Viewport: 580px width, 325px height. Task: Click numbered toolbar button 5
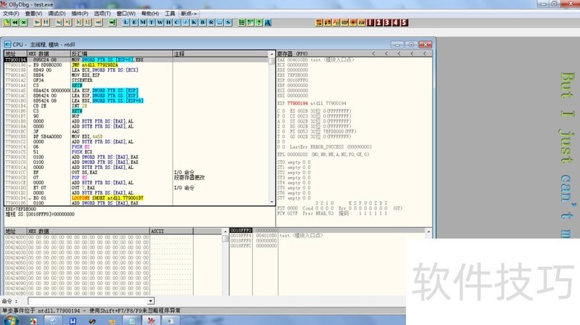405,22
